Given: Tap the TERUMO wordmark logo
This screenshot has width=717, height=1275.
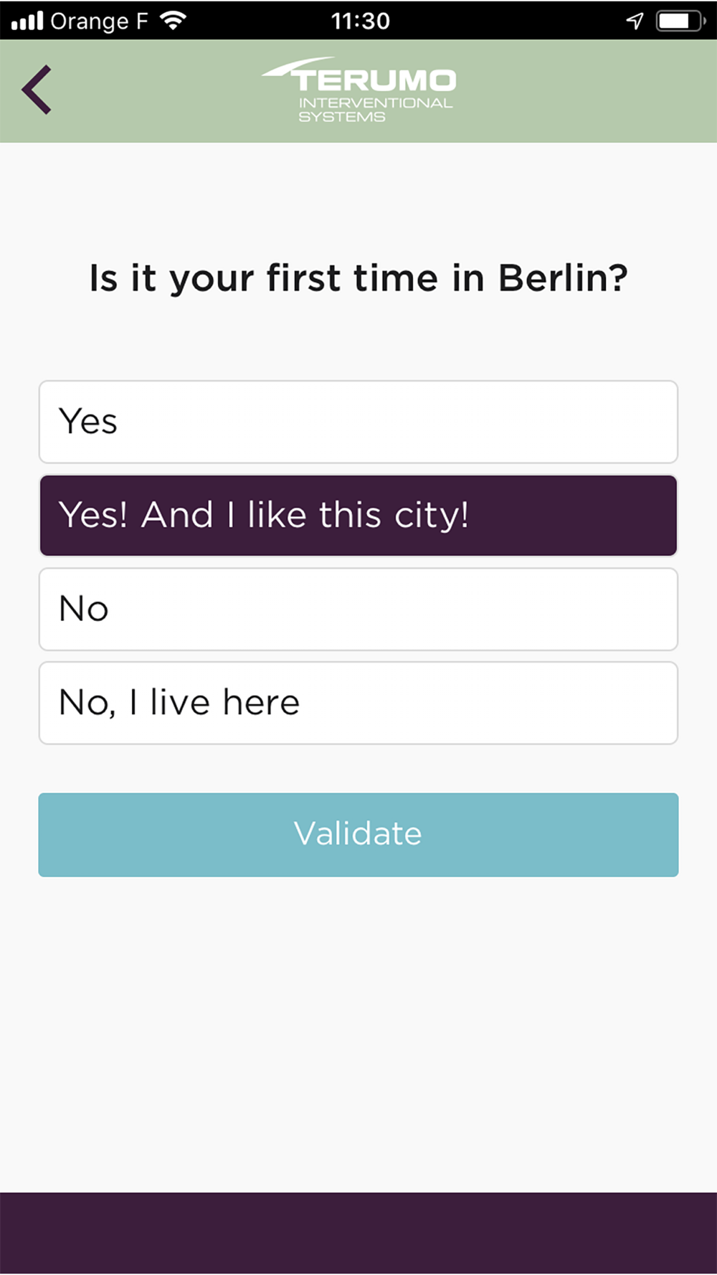Looking at the screenshot, I should point(375,80).
